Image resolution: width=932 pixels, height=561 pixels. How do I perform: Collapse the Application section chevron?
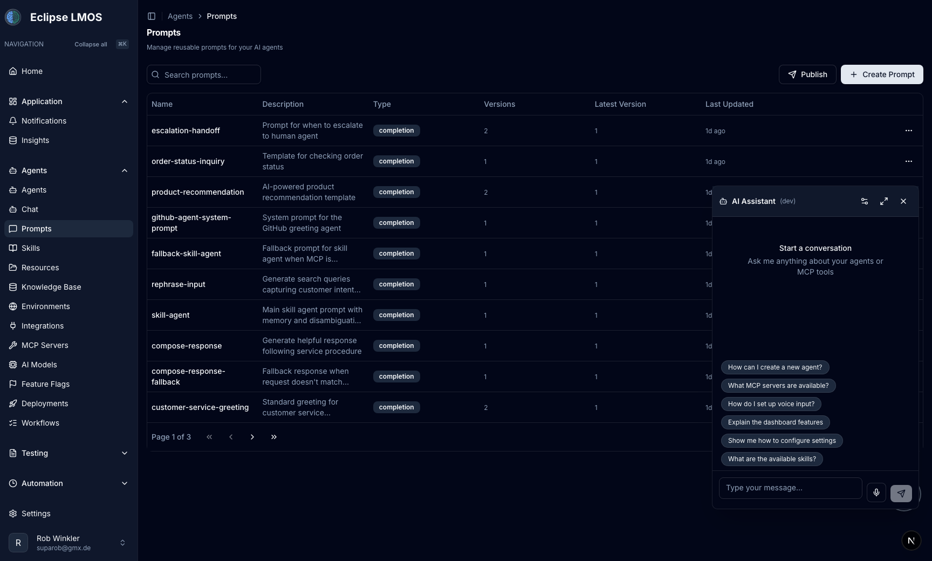click(x=125, y=101)
